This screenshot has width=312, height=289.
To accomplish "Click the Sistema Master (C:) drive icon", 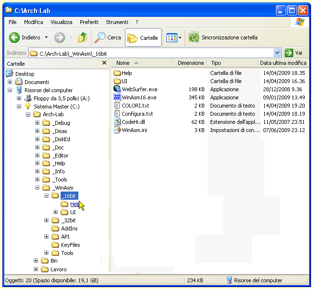I will pos(28,106).
